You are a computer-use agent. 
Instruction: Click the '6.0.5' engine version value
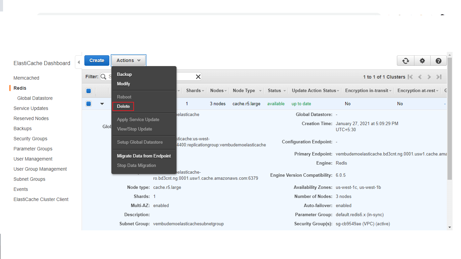341,175
